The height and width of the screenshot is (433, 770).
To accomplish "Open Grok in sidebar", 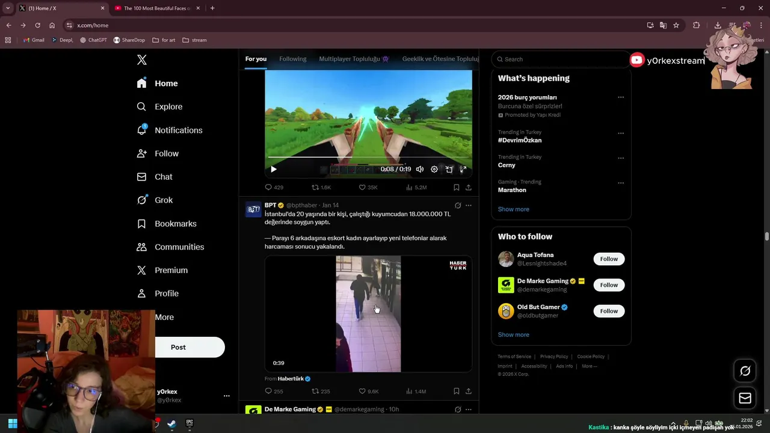I will pos(155,200).
